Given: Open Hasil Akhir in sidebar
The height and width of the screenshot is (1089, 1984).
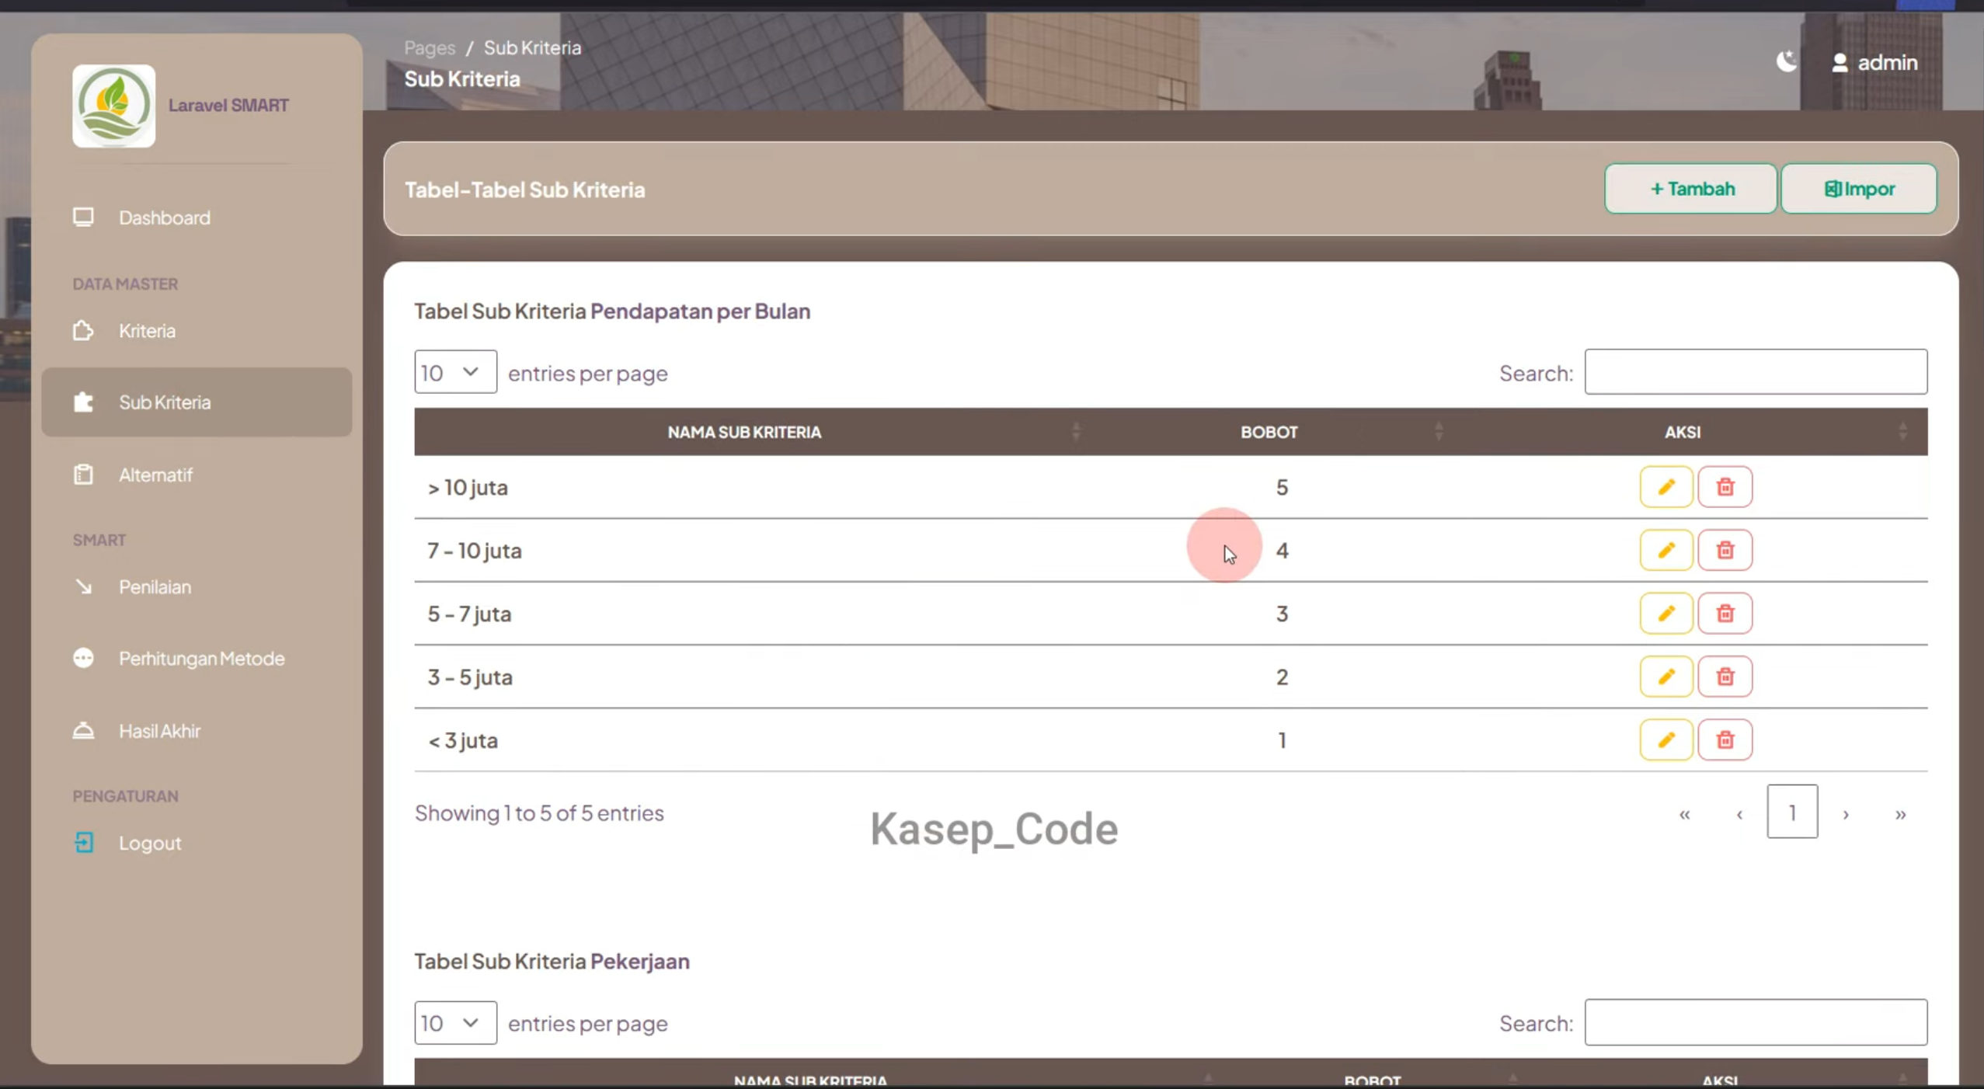Looking at the screenshot, I should (197, 731).
